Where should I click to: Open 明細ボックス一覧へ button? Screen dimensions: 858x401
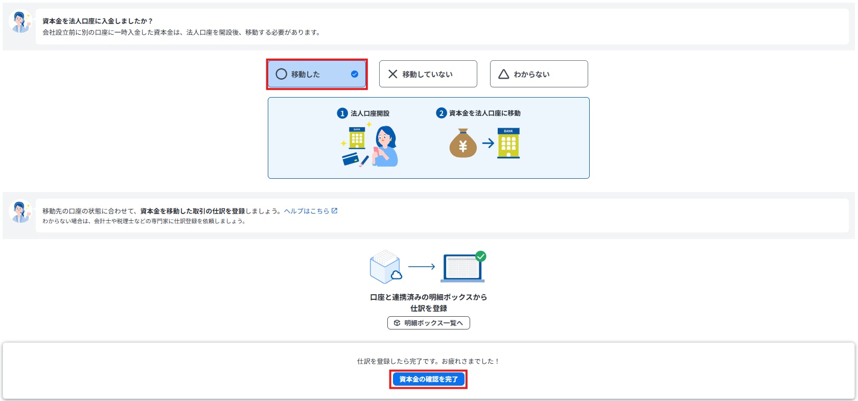(x=428, y=323)
